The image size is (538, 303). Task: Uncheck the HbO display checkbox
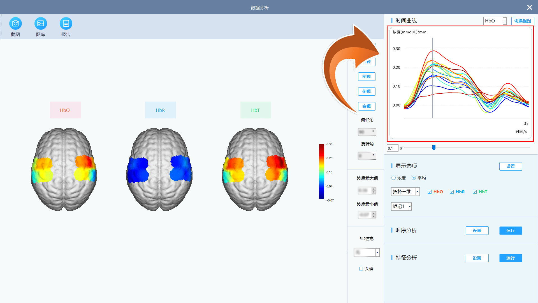[430, 192]
